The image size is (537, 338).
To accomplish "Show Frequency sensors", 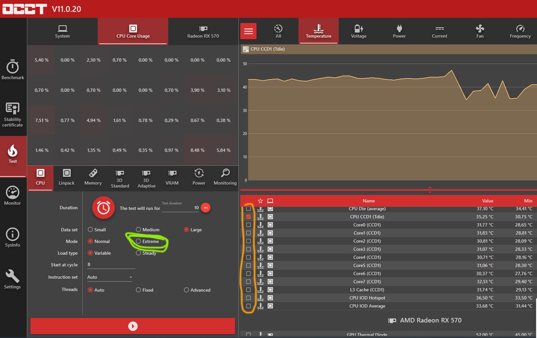I will 520,31.
